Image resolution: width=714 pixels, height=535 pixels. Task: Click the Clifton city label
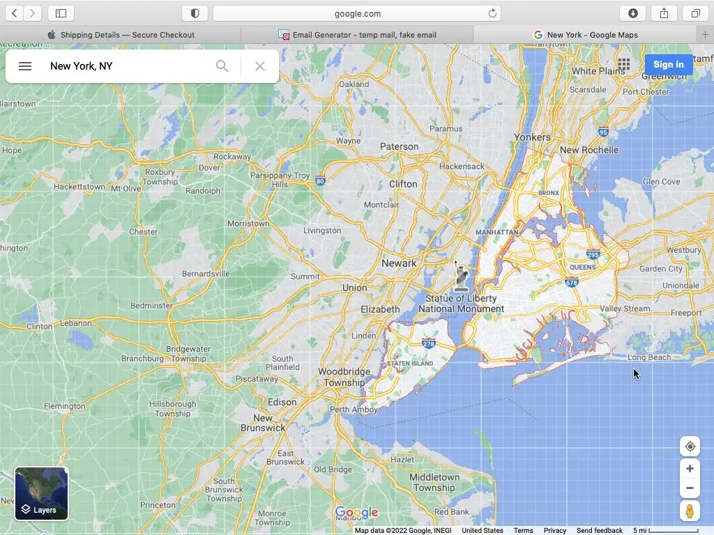pos(403,184)
